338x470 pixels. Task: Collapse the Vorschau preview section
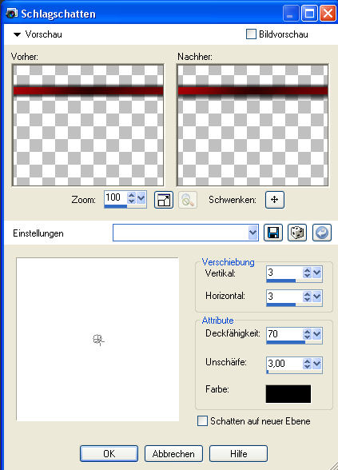click(x=17, y=35)
